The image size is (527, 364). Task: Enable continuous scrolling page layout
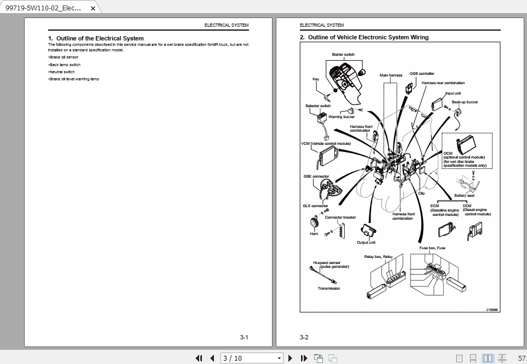click(472, 357)
